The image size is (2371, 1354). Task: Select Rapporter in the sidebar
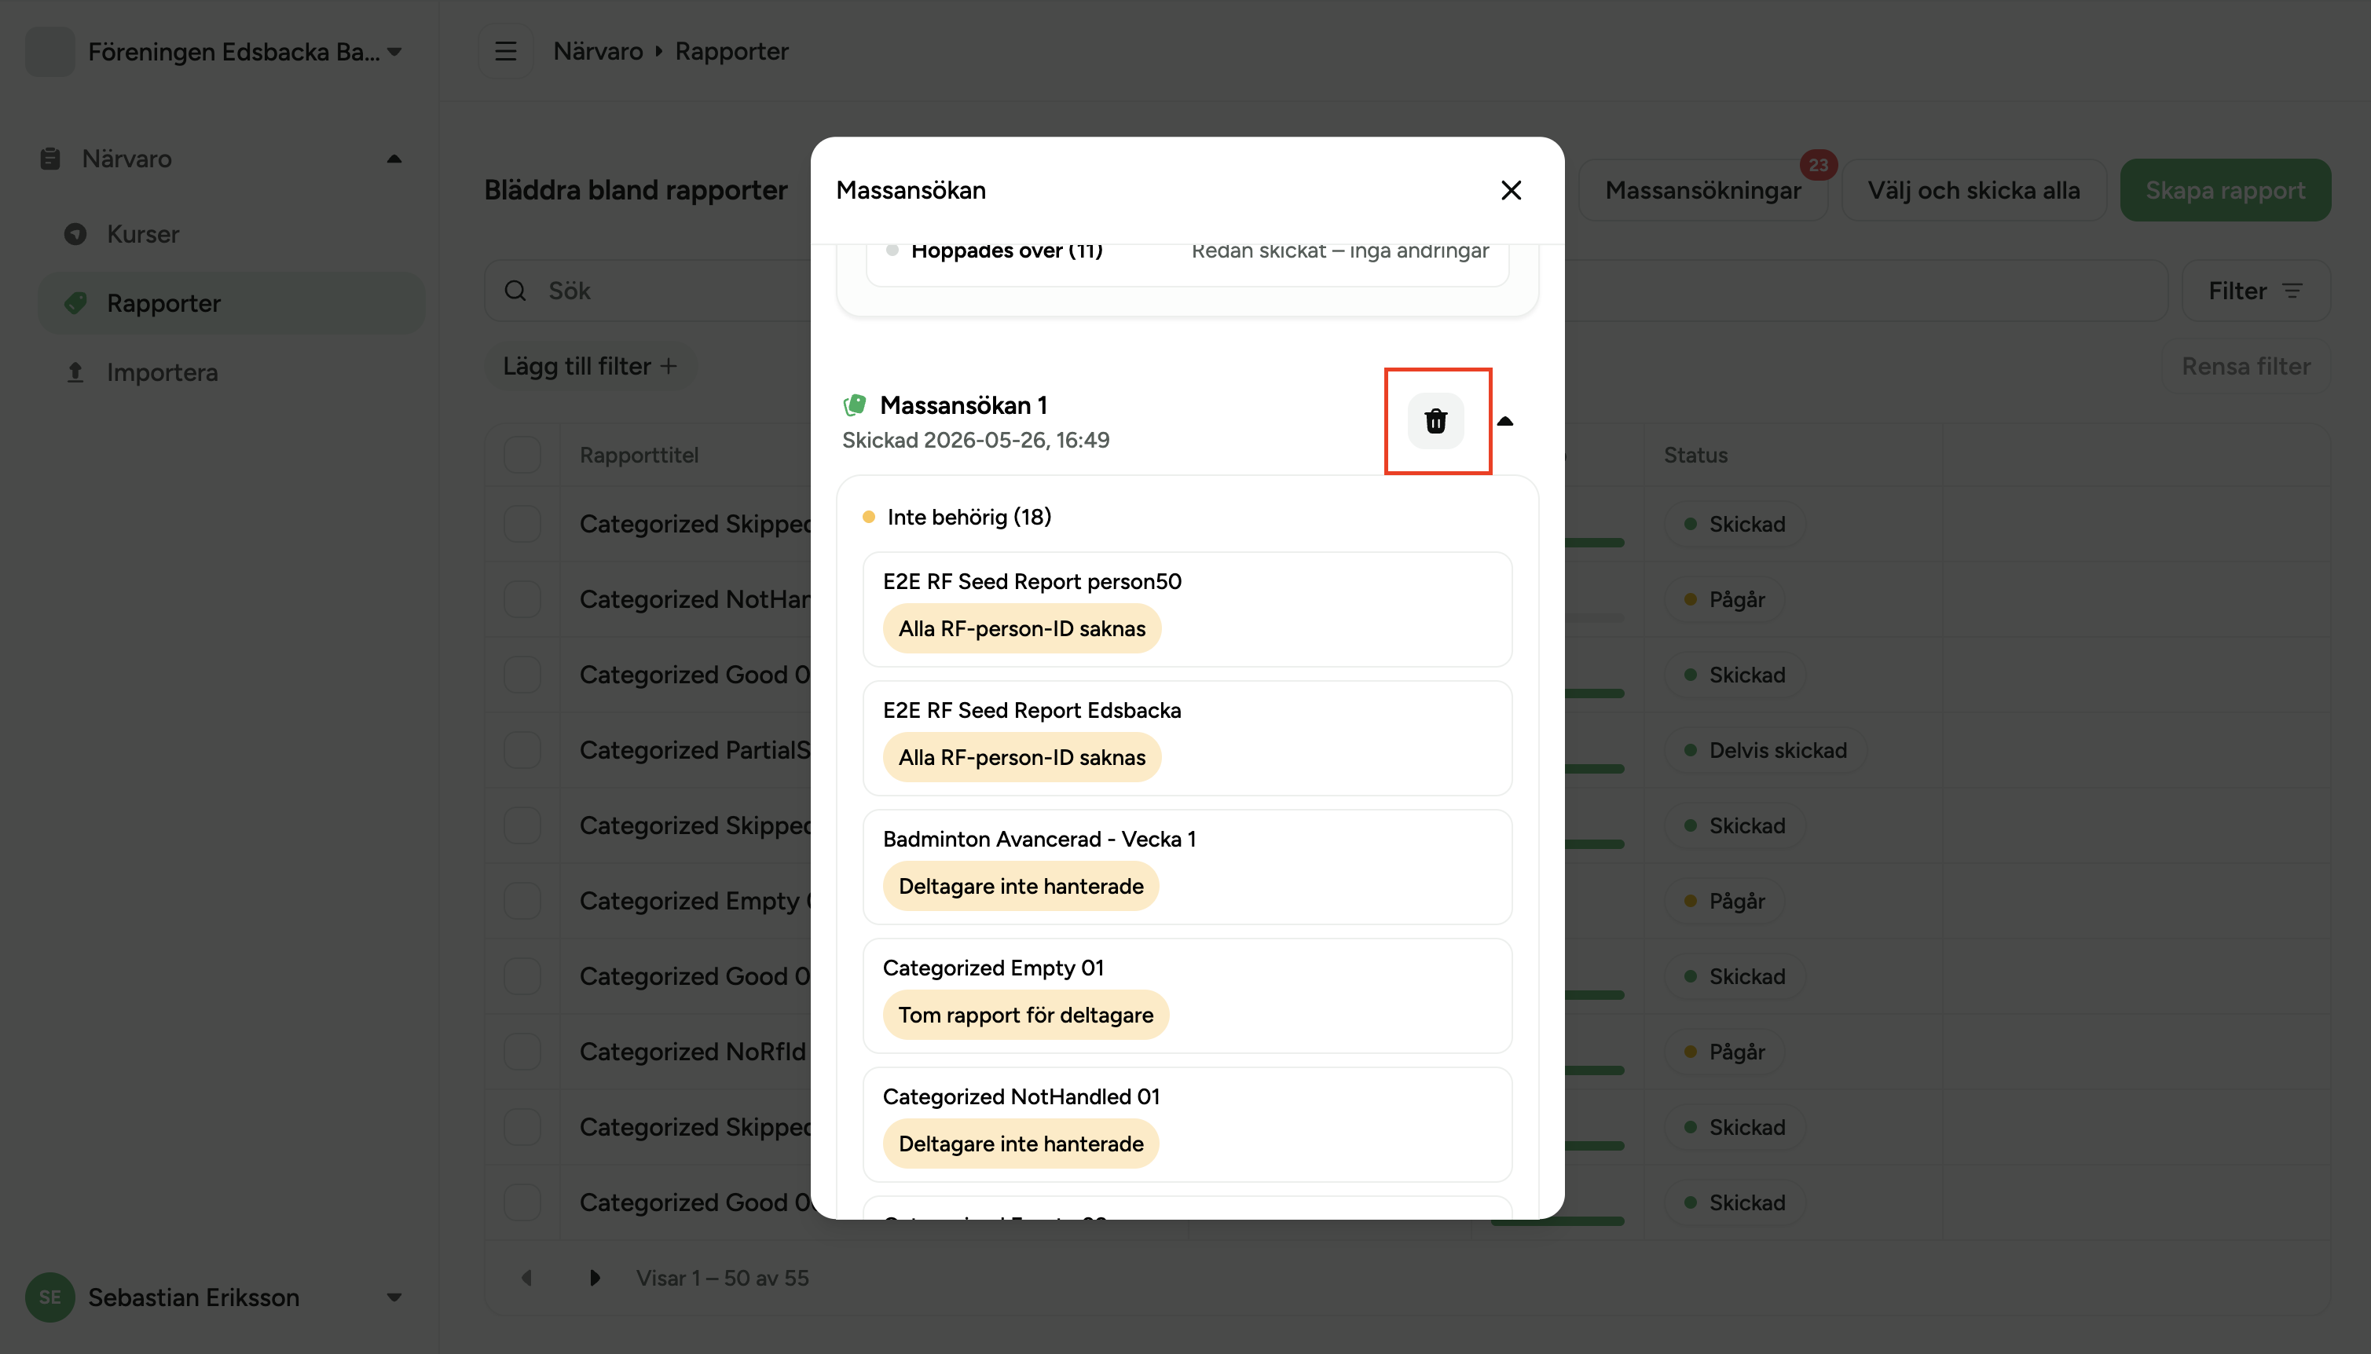pyautogui.click(x=231, y=303)
